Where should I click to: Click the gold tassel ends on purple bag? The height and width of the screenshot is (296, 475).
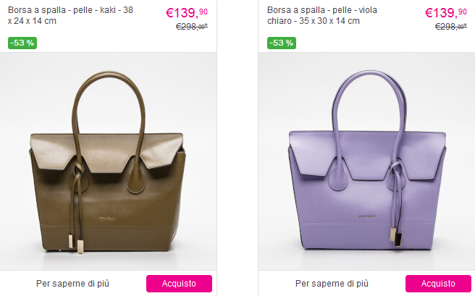(396, 237)
